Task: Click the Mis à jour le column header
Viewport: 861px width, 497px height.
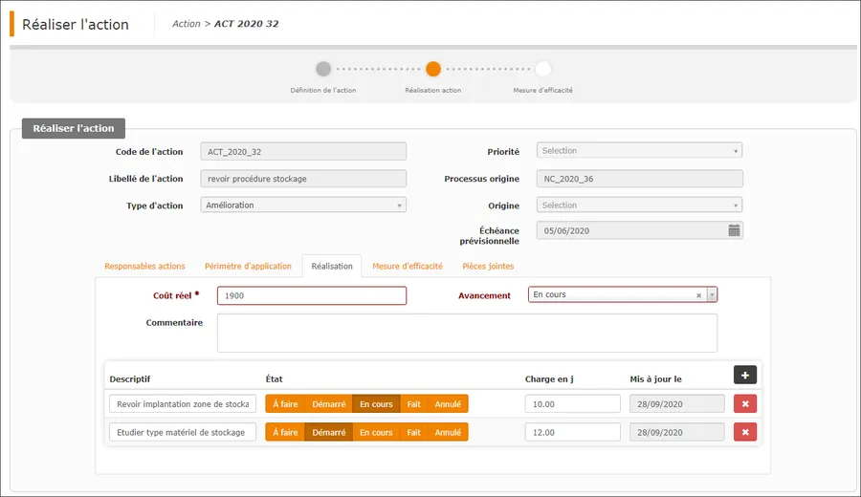Action: pos(655,379)
